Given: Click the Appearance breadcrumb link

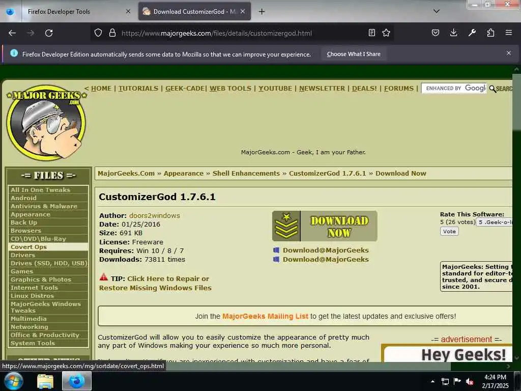Looking at the screenshot, I should click(x=183, y=174).
